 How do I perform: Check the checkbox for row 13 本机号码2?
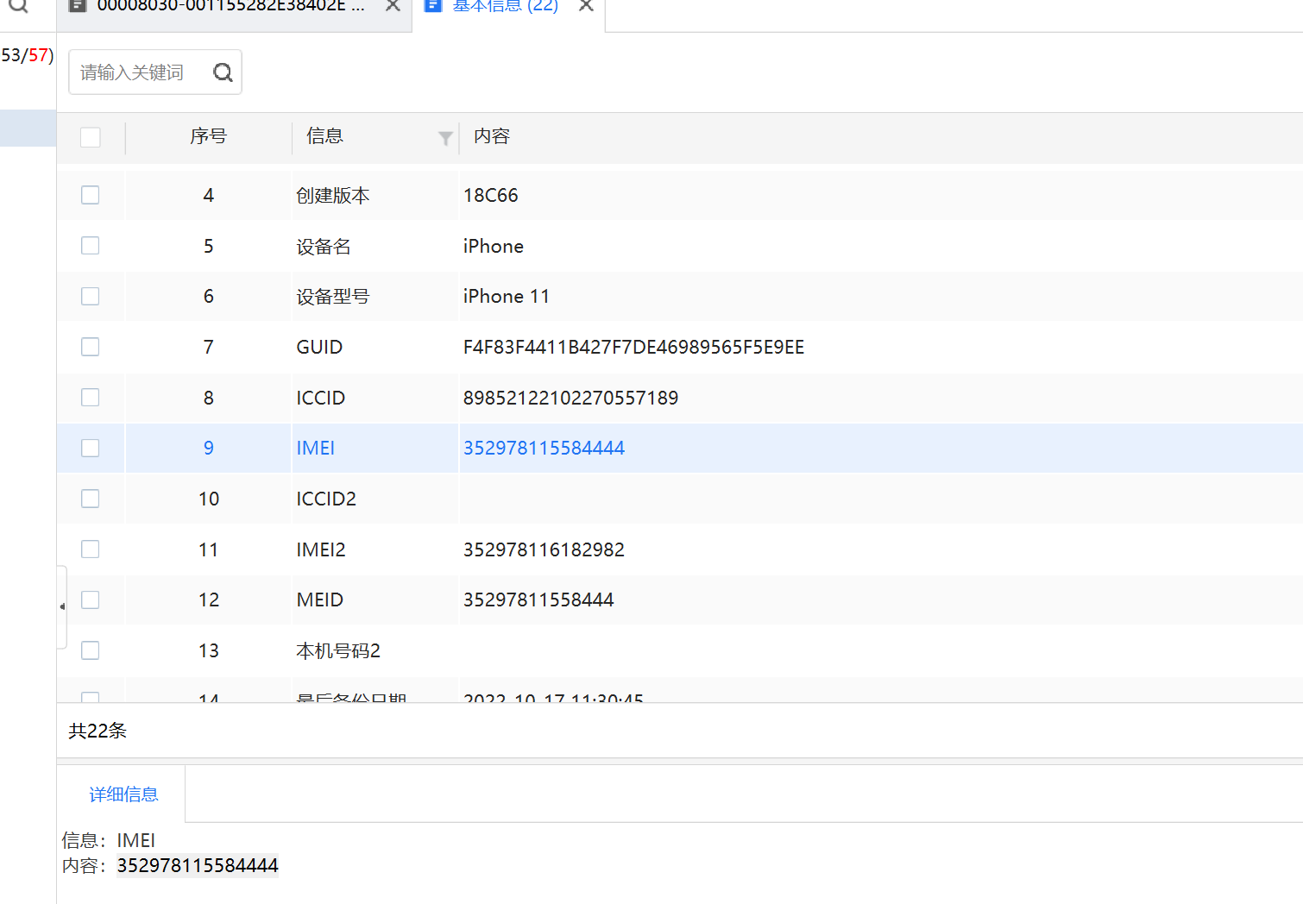tap(91, 650)
